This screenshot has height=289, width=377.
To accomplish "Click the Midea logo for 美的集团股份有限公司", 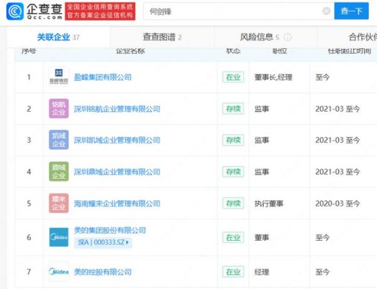I will 58,237.
